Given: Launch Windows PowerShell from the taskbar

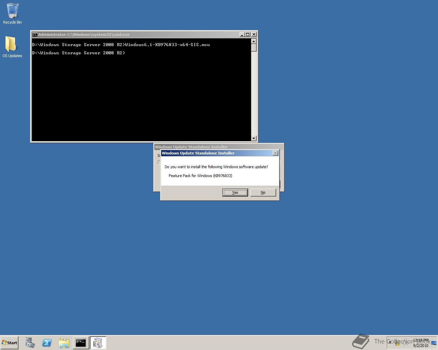Looking at the screenshot, I should point(47,342).
